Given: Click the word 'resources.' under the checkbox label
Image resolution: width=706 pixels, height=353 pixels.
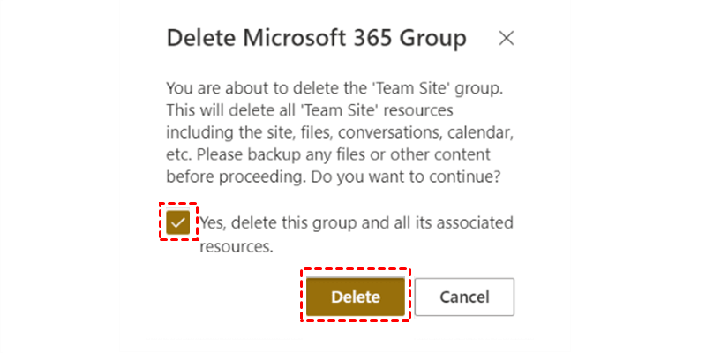Looking at the screenshot, I should coord(236,247).
